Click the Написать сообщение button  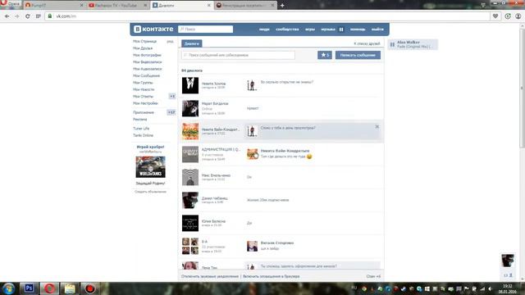(358, 55)
